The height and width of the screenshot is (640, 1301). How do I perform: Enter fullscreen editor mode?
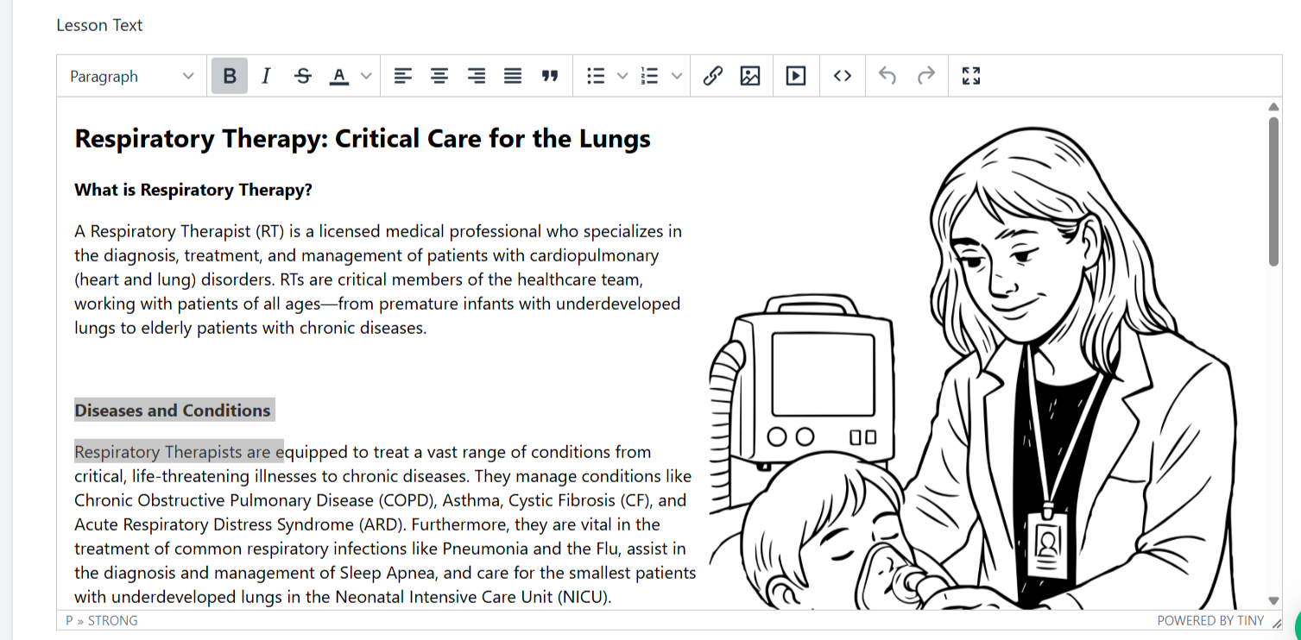pos(971,76)
